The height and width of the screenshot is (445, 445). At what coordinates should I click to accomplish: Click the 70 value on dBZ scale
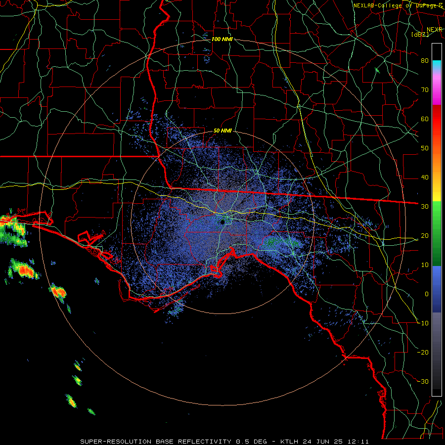(425, 89)
